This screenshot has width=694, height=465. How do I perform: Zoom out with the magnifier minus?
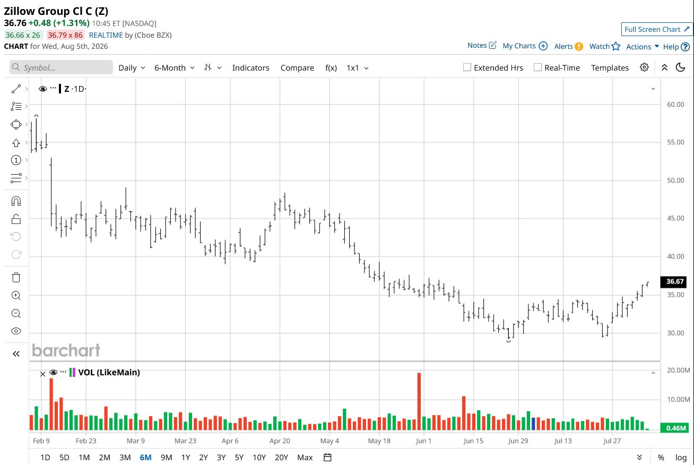point(16,313)
